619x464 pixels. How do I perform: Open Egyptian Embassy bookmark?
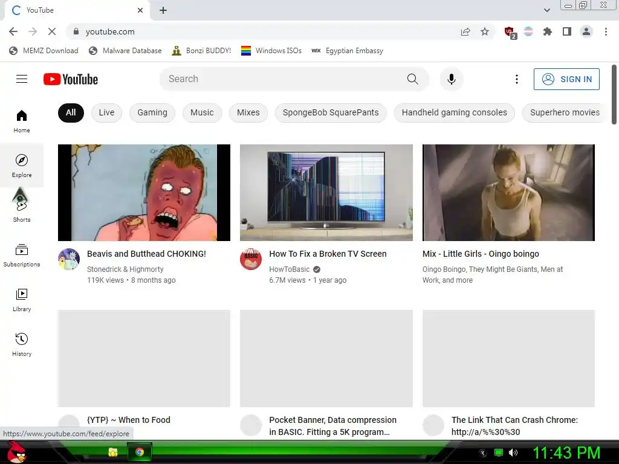[348, 51]
